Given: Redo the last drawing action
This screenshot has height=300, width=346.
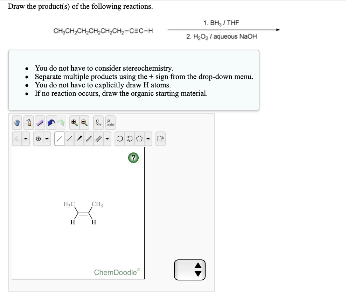Looking at the screenshot, I should click(61, 123).
